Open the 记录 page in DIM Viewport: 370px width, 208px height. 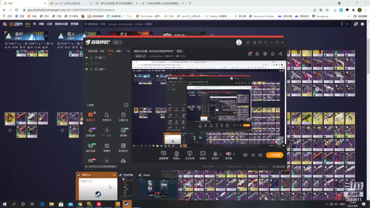[49, 24]
